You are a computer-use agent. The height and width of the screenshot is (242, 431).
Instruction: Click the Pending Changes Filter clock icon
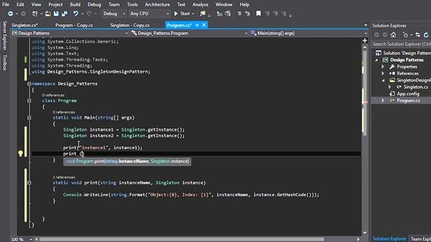pyautogui.click(x=405, y=35)
